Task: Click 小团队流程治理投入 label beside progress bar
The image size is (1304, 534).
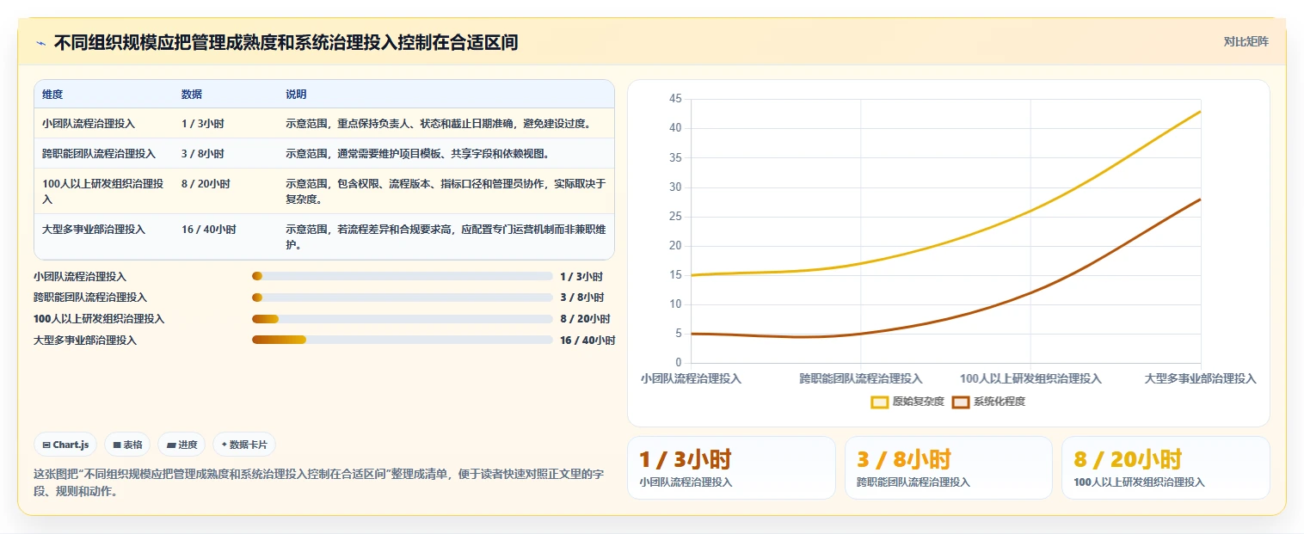Action: pos(80,277)
